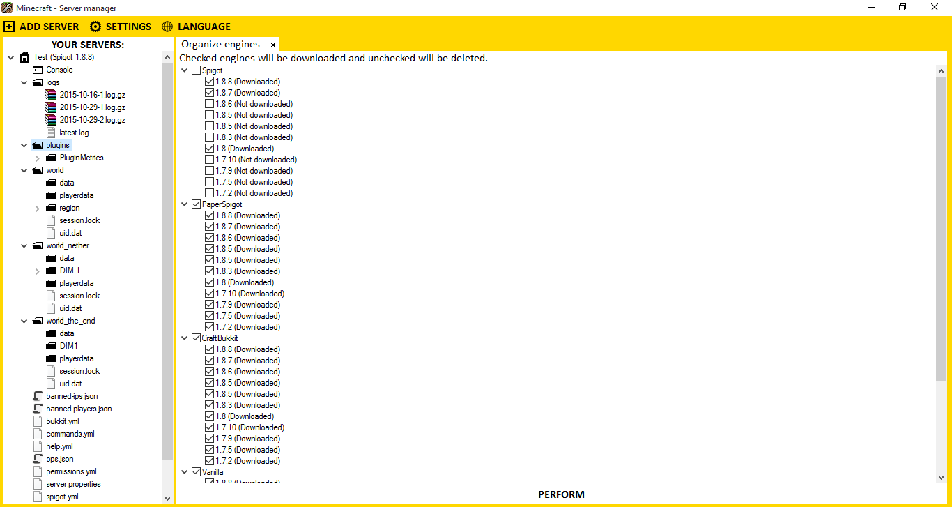Click uid.dat under world_nether
The image size is (952, 507).
(x=70, y=308)
